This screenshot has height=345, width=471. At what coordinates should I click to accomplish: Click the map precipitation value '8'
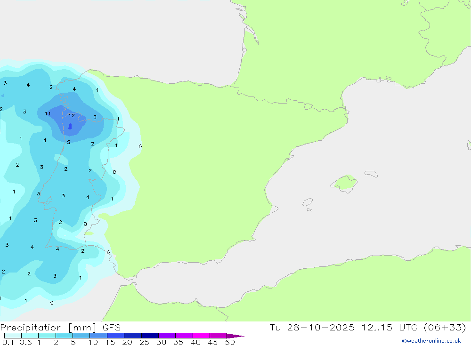(x=95, y=117)
